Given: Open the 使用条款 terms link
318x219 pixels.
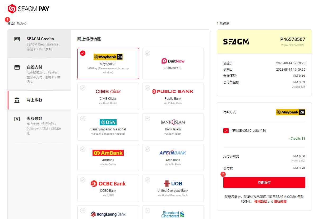Looking at the screenshot, I should 261,202.
